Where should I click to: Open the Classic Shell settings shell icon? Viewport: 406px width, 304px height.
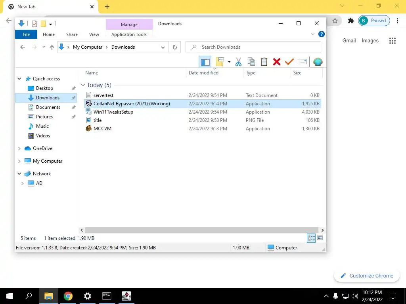click(318, 62)
